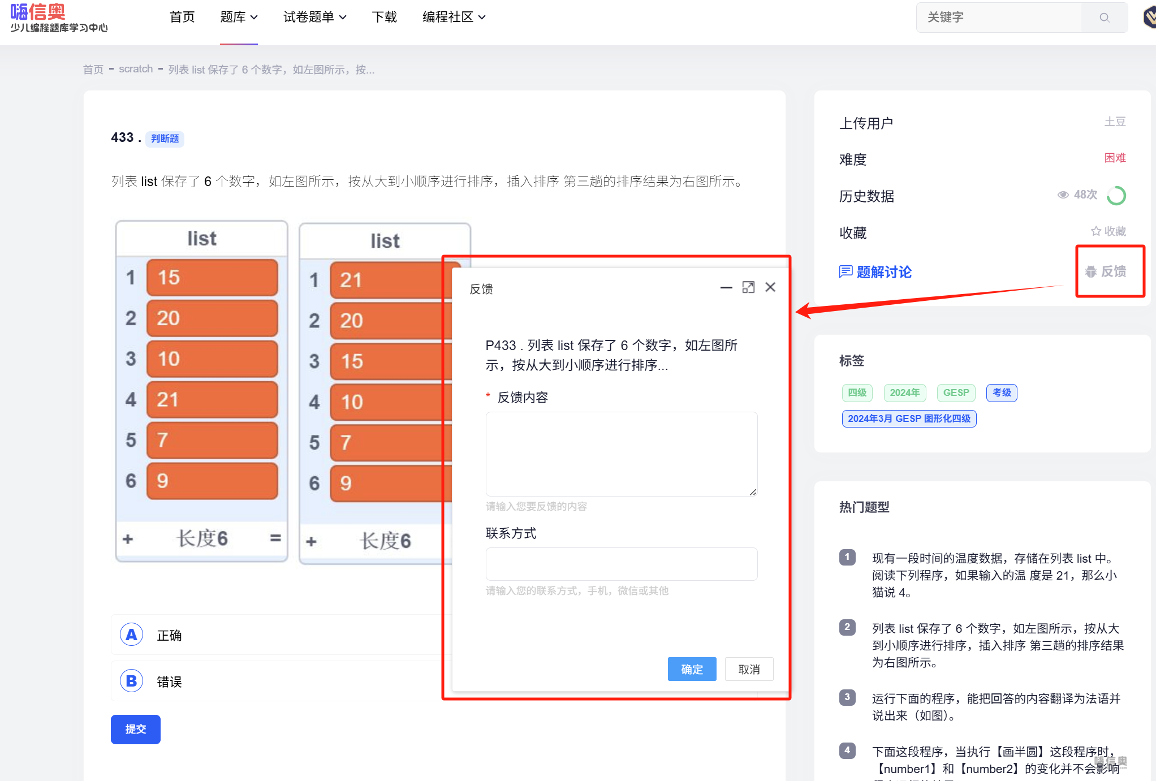Open hot question 3 about 翻译为法语
Viewport: 1156px width, 781px height.
click(x=996, y=707)
